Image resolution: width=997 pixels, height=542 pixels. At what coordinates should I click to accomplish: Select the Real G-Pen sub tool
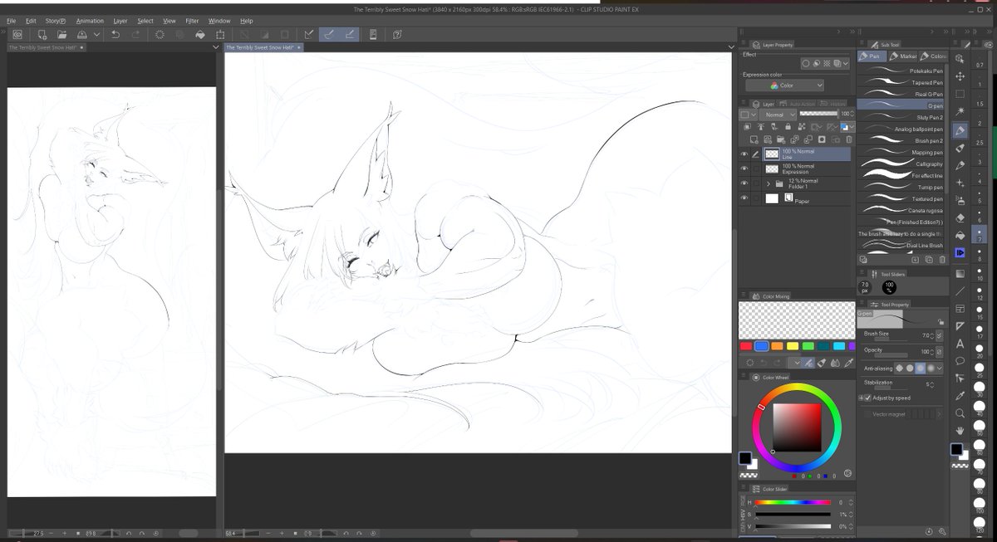(x=901, y=94)
